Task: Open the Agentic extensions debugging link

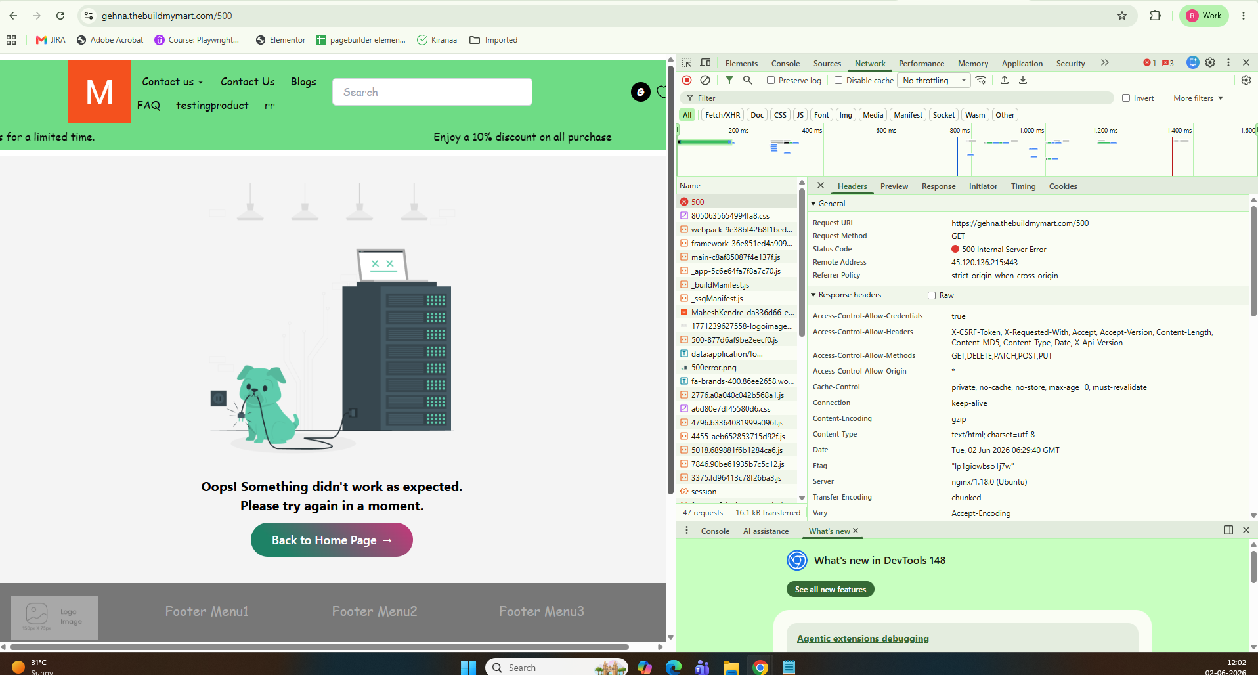Action: [863, 638]
